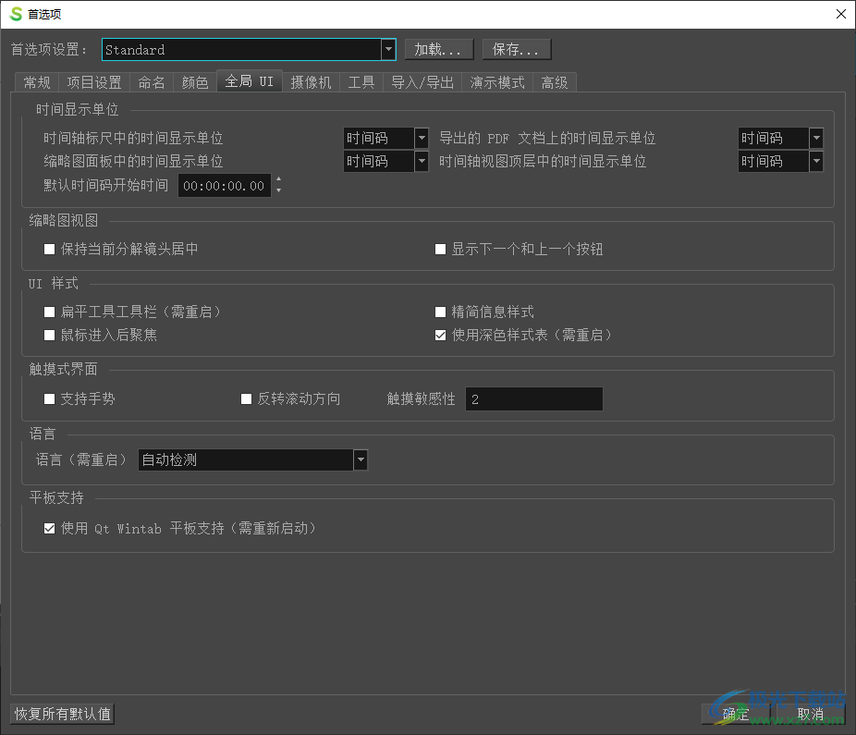This screenshot has height=735, width=856.
Task: Select the 全局 UI tab
Action: click(250, 81)
